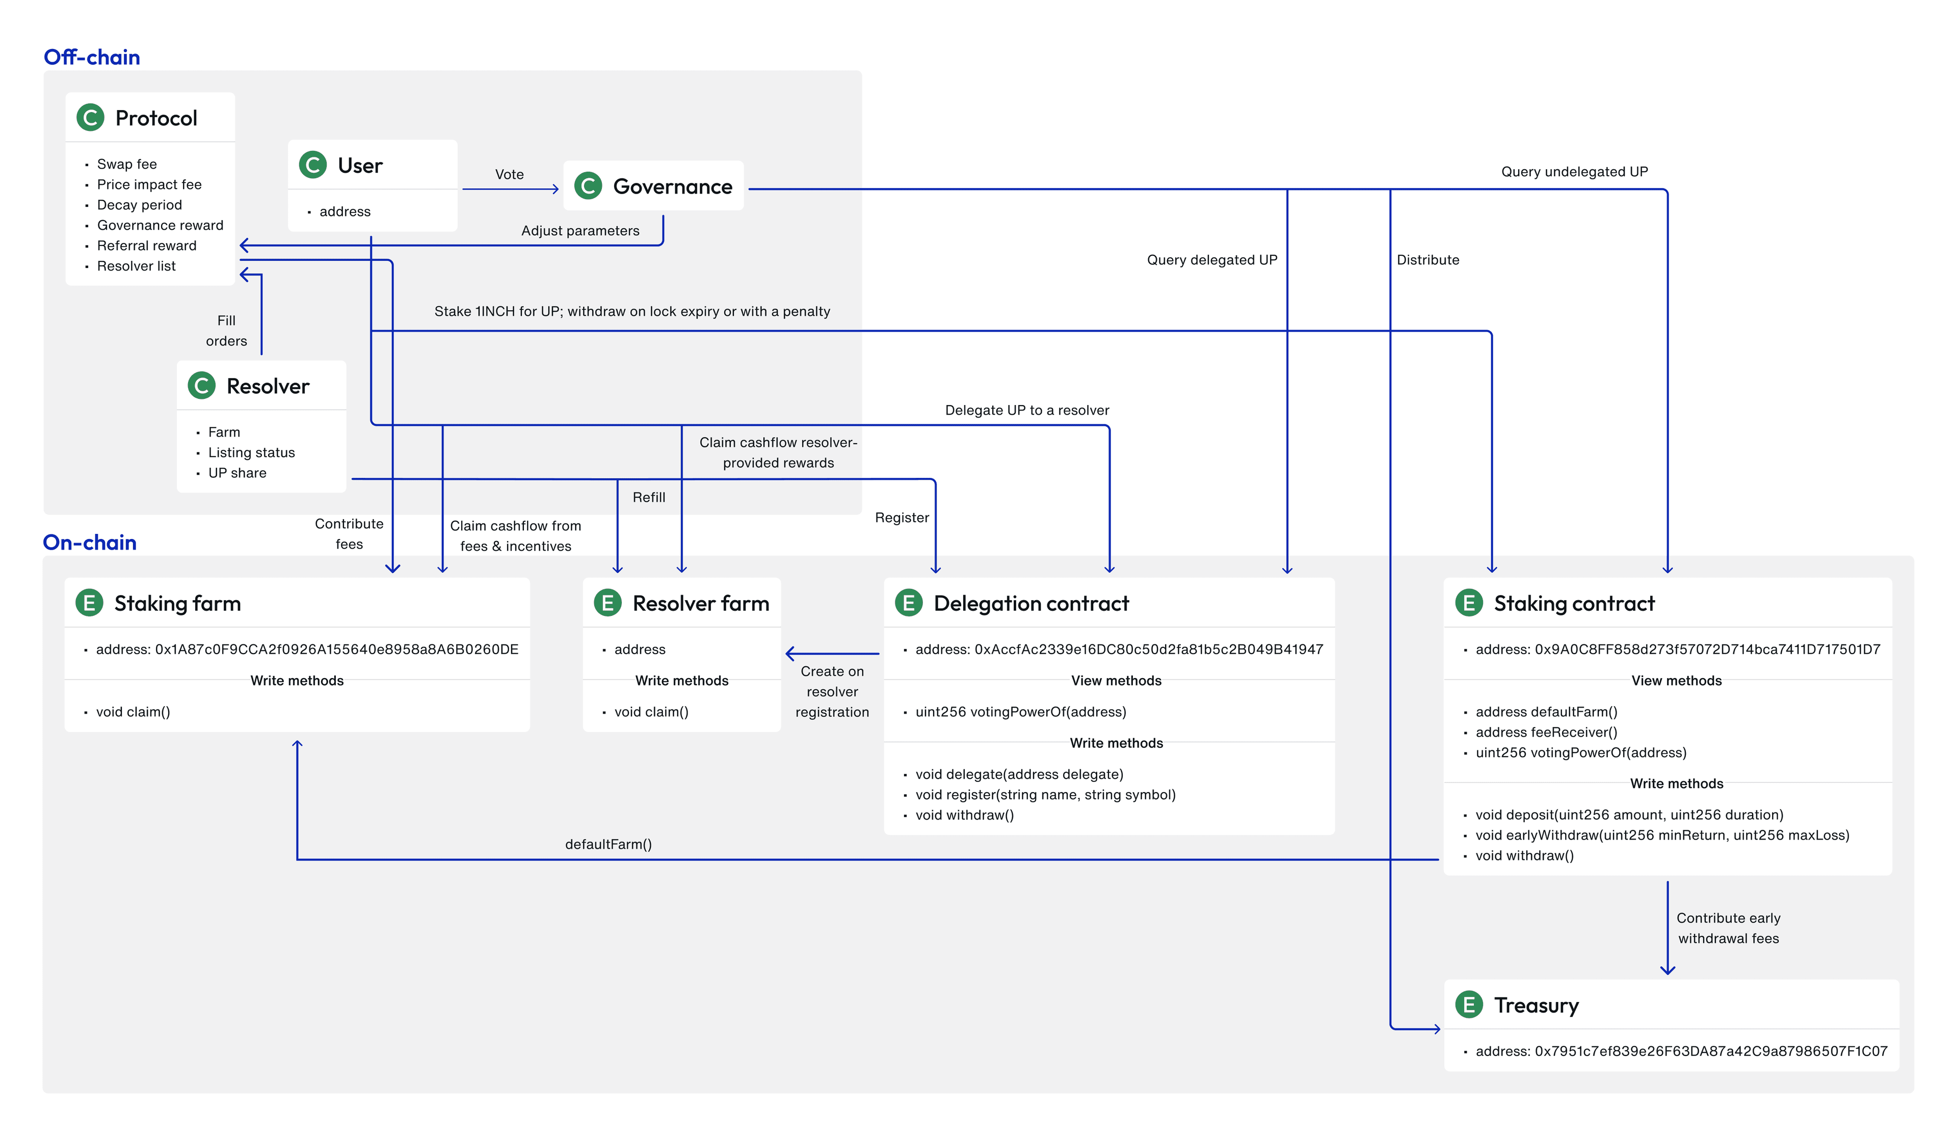Click the green C icon beside Governance
1957x1136 pixels.
(x=588, y=186)
